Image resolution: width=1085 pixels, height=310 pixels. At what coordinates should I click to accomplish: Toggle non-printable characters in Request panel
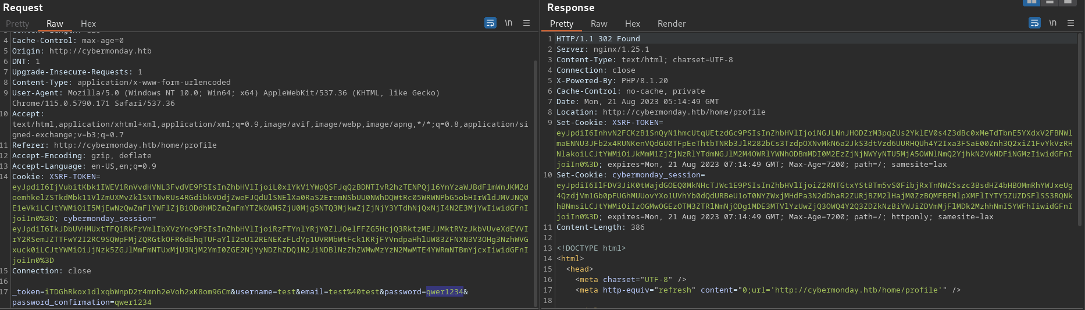coord(509,23)
